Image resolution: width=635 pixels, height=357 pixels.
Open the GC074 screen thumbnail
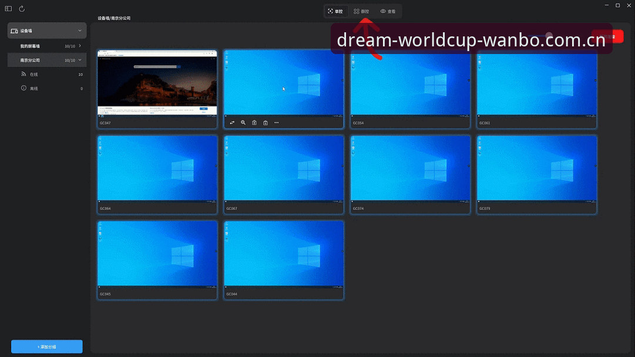pos(410,169)
